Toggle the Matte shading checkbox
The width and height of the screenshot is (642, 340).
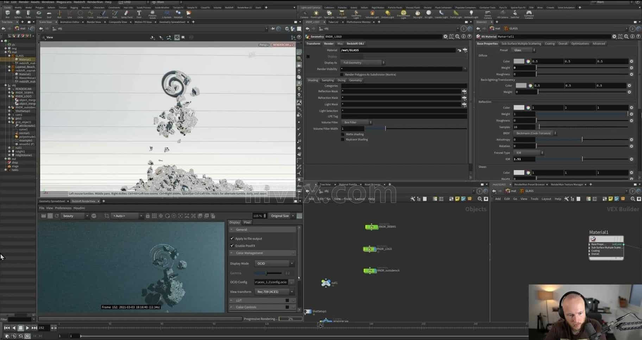click(343, 134)
